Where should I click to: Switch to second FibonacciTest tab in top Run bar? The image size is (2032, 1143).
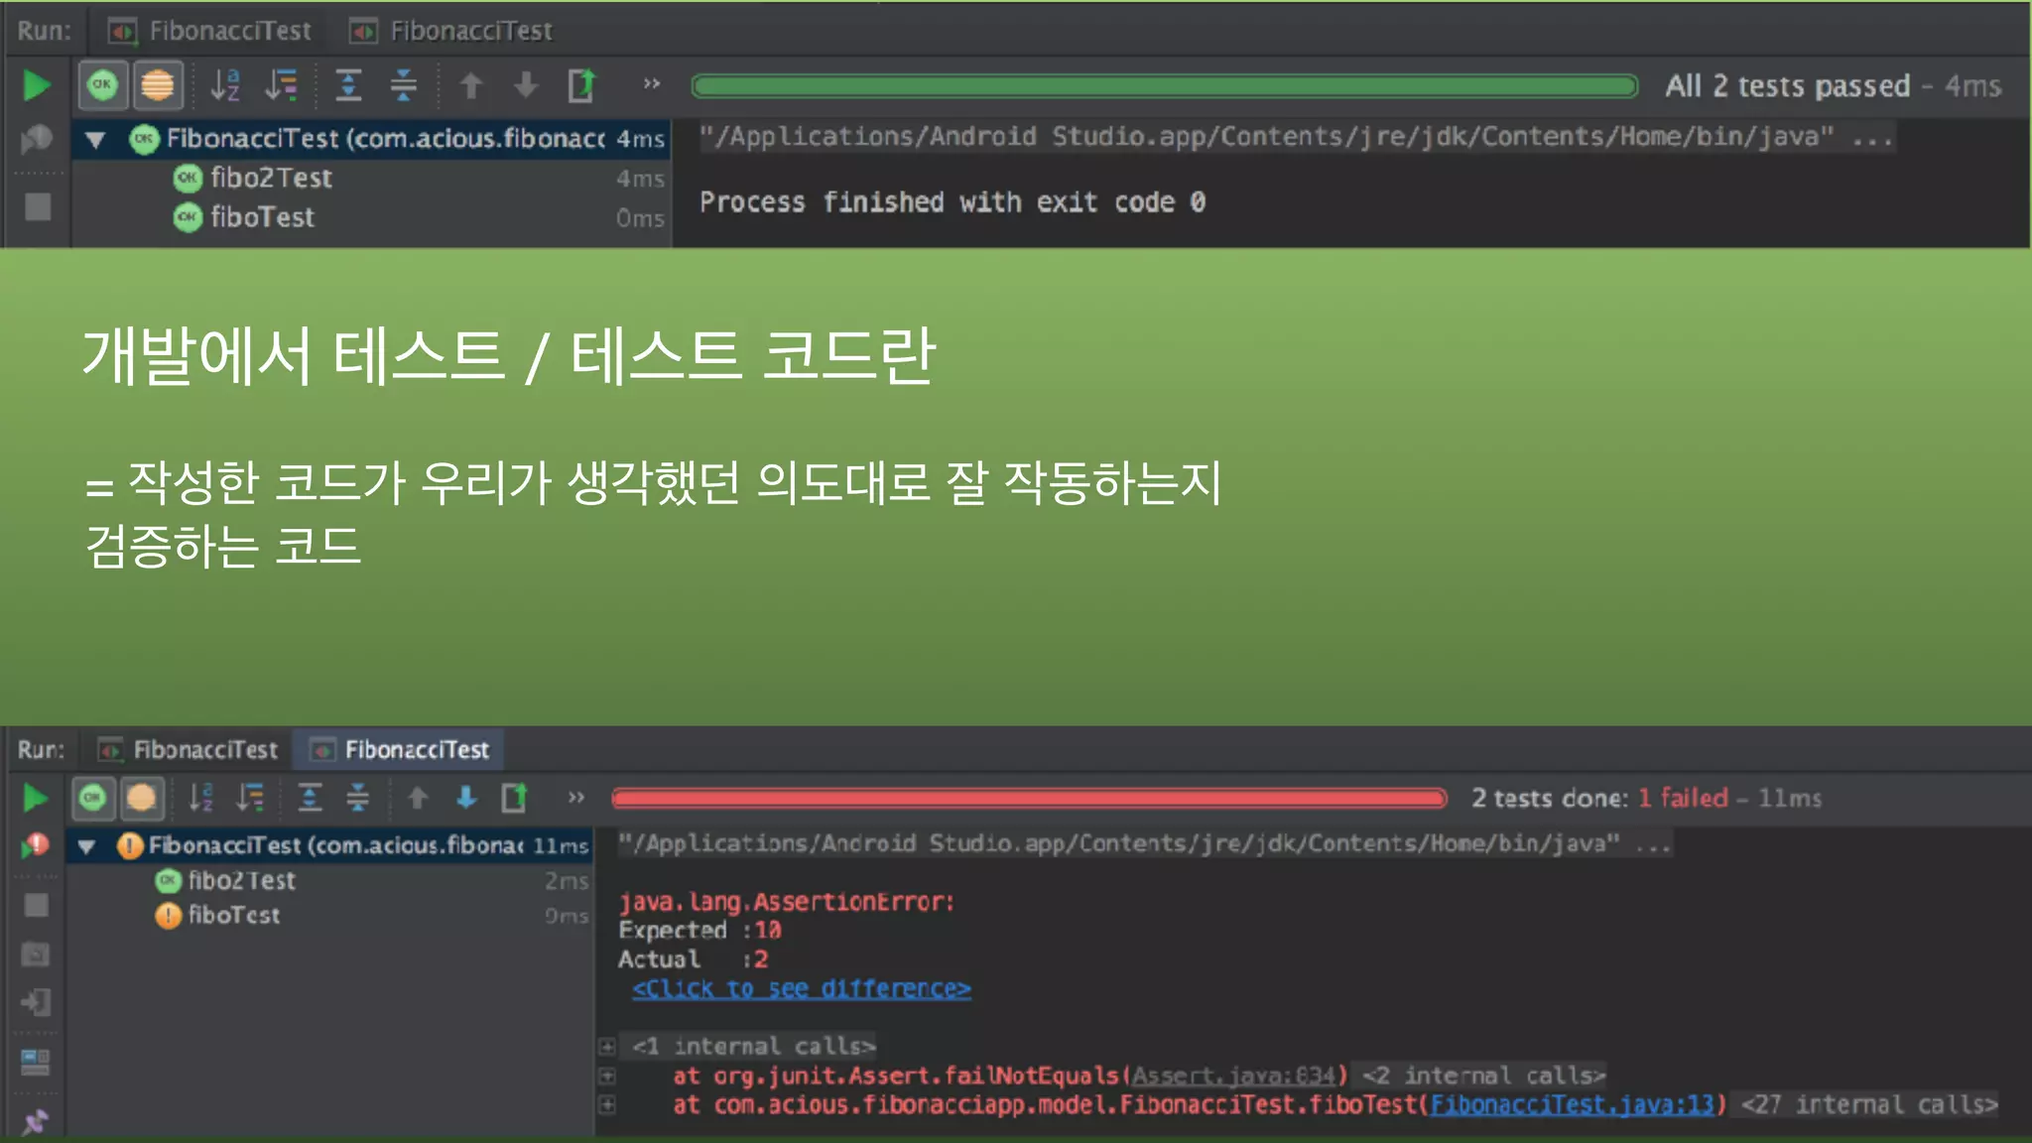(451, 31)
